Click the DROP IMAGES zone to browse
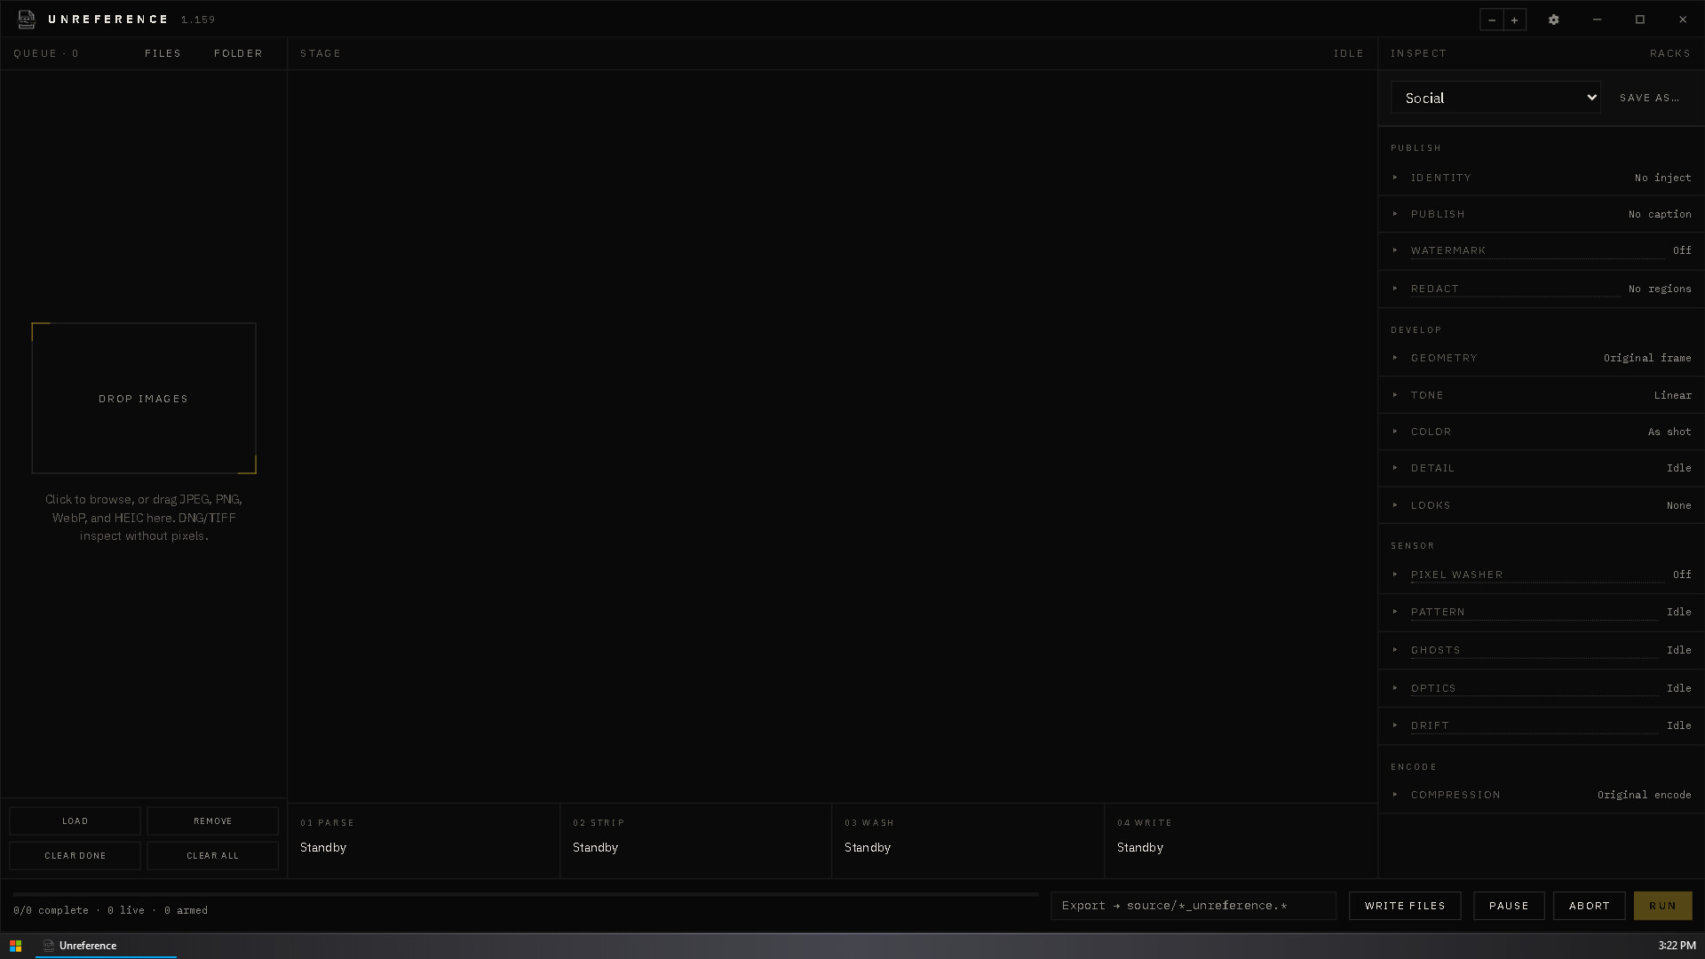The height and width of the screenshot is (959, 1705). [x=144, y=399]
